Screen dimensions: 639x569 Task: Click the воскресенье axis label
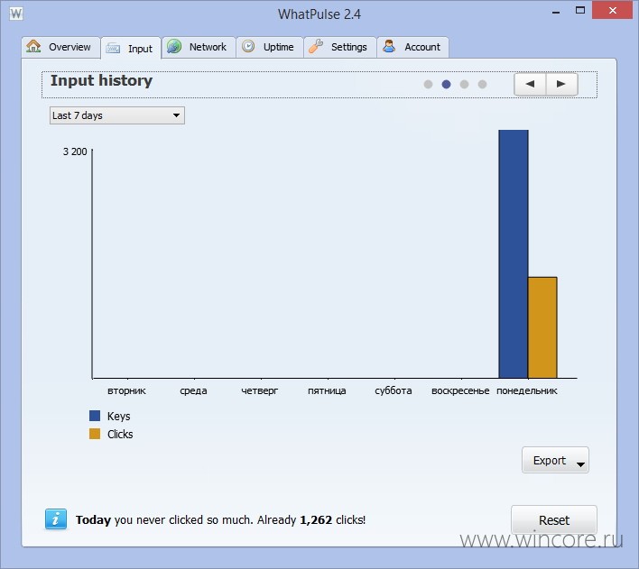click(460, 390)
